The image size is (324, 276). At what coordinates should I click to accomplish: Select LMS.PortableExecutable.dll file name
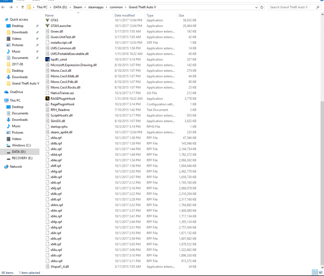70,54
